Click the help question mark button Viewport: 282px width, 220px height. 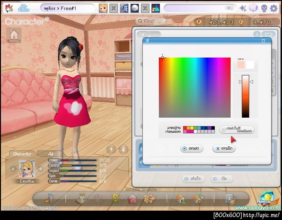pos(257,34)
